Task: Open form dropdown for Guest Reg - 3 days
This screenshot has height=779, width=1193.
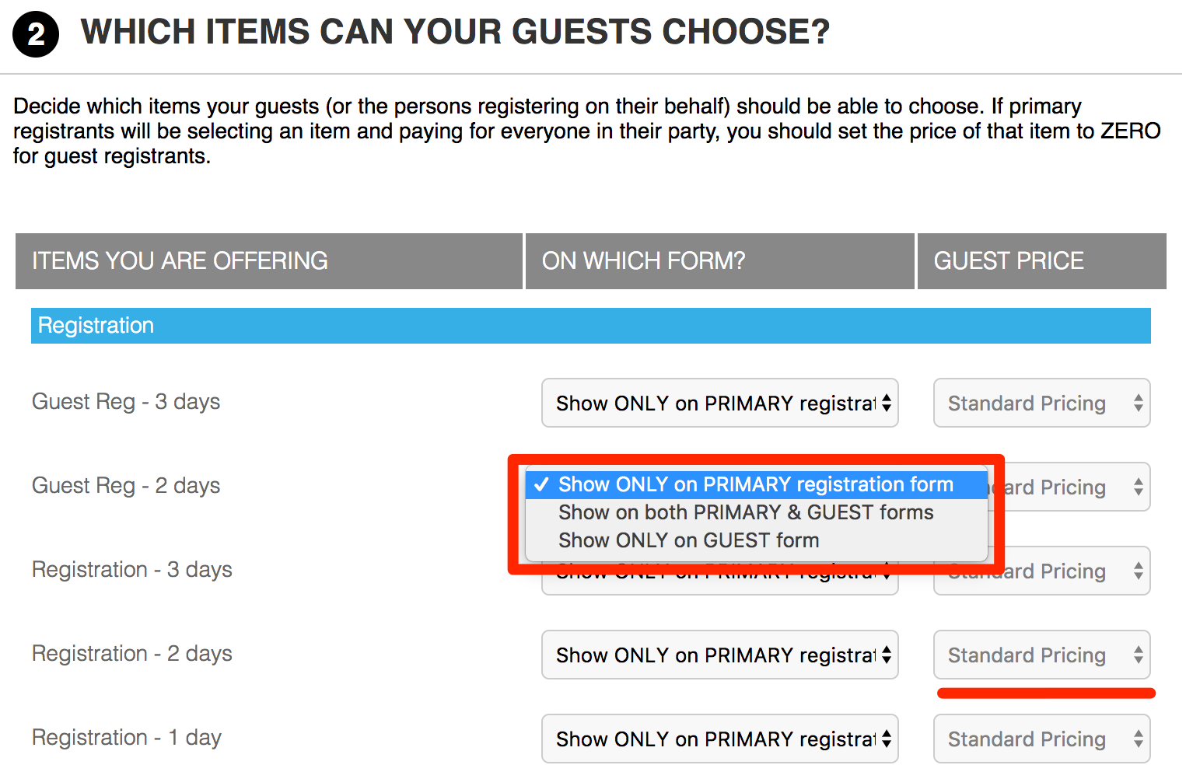Action: tap(720, 403)
